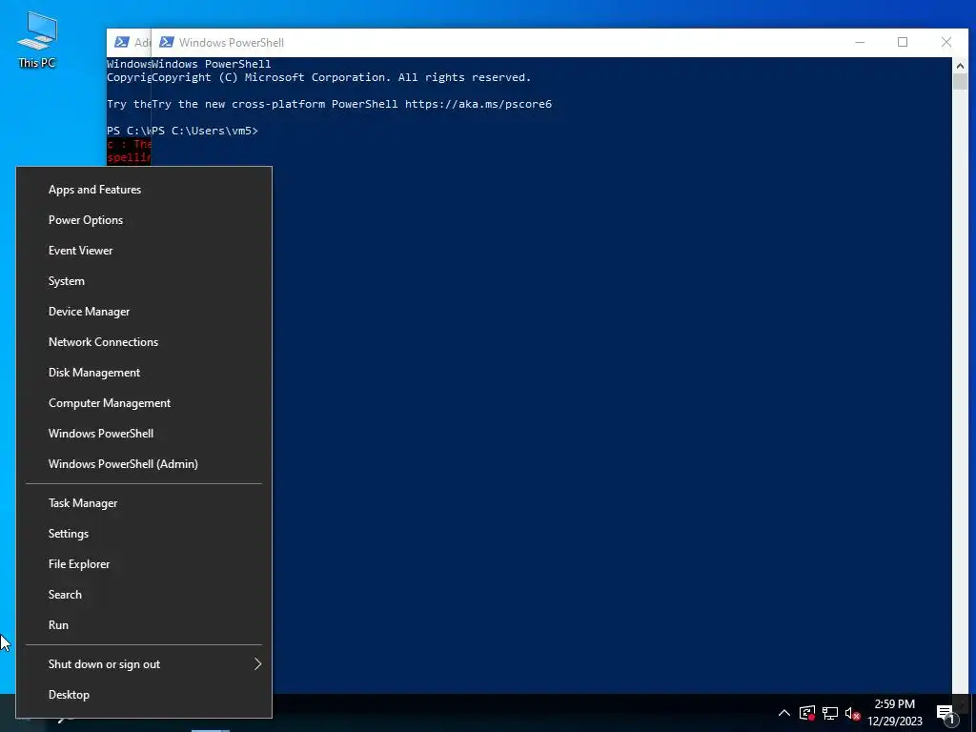Maximize the Windows PowerShell window
The image size is (976, 732).
(903, 42)
